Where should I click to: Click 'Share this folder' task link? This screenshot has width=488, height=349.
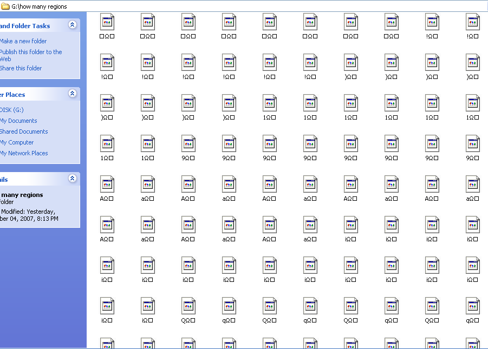[x=21, y=68]
